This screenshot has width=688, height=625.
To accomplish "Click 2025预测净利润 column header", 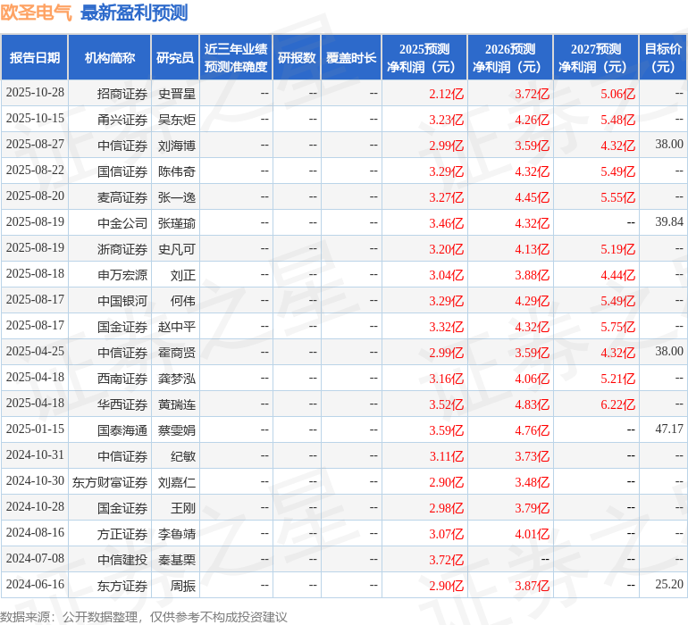I will point(424,58).
